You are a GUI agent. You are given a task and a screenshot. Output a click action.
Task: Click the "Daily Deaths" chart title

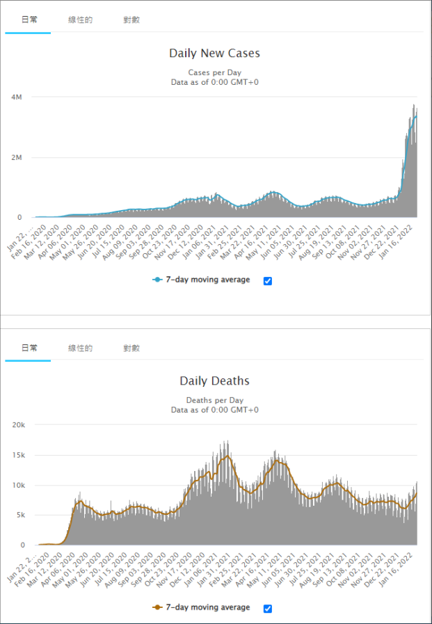click(x=214, y=381)
